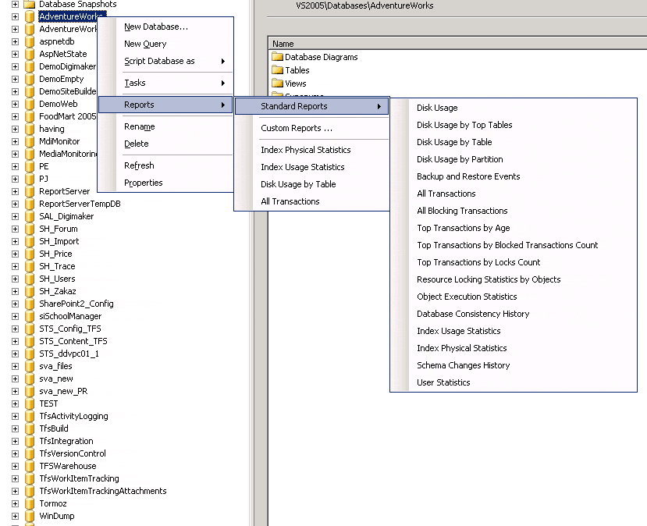Open Schema Changes History report
The width and height of the screenshot is (647, 526).
[514, 365]
